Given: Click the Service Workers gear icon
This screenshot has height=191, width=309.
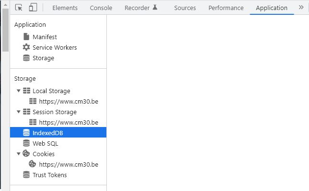Looking at the screenshot, I should (x=26, y=47).
